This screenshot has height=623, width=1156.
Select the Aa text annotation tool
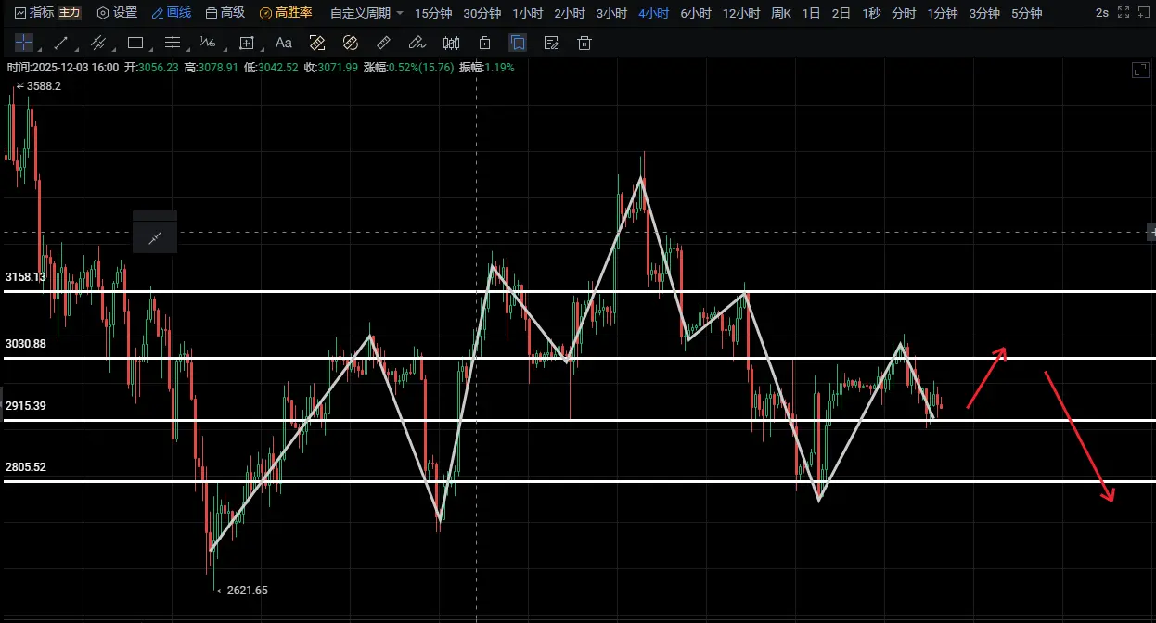point(284,43)
